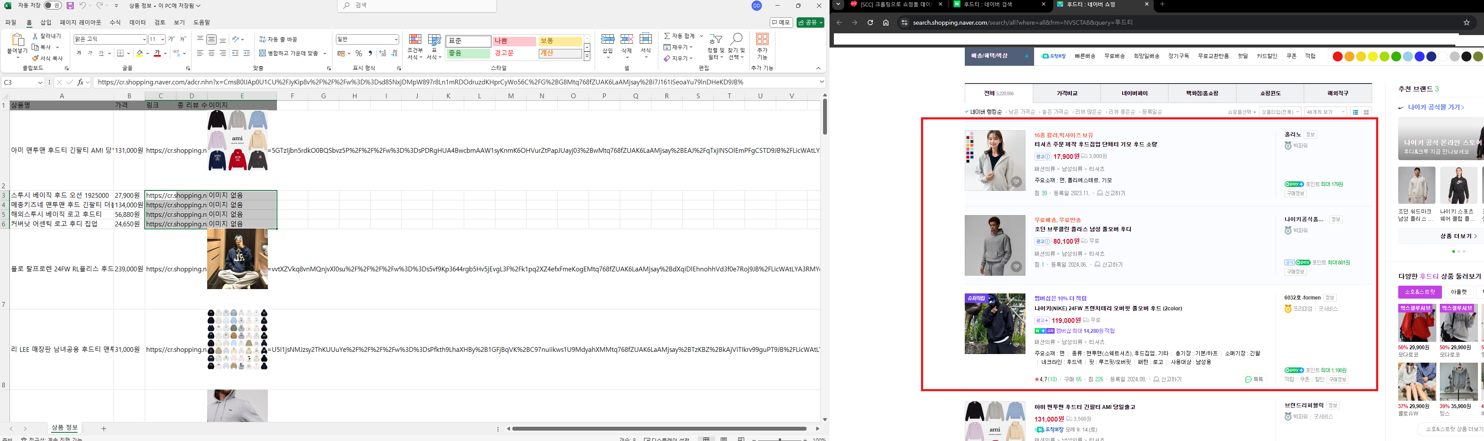The height and width of the screenshot is (441, 1484).
Task: Expand the Excel formula bar
Action: (x=821, y=82)
